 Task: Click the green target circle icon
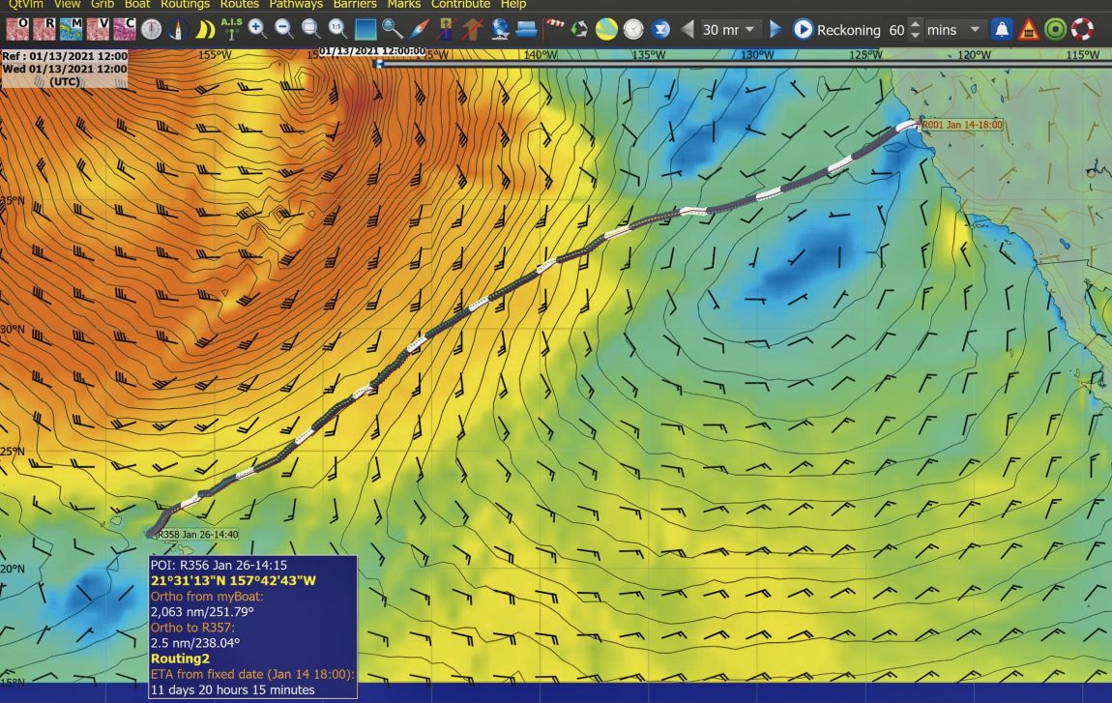1055,29
